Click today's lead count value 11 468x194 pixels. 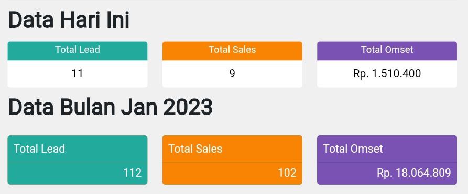tap(78, 73)
